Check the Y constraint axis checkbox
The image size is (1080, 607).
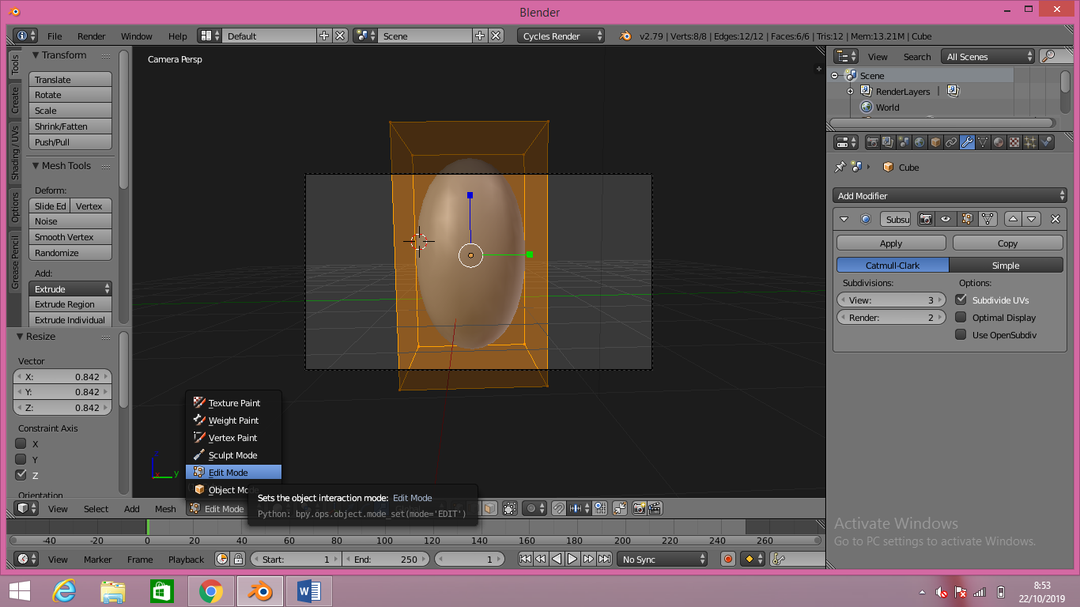click(x=21, y=459)
